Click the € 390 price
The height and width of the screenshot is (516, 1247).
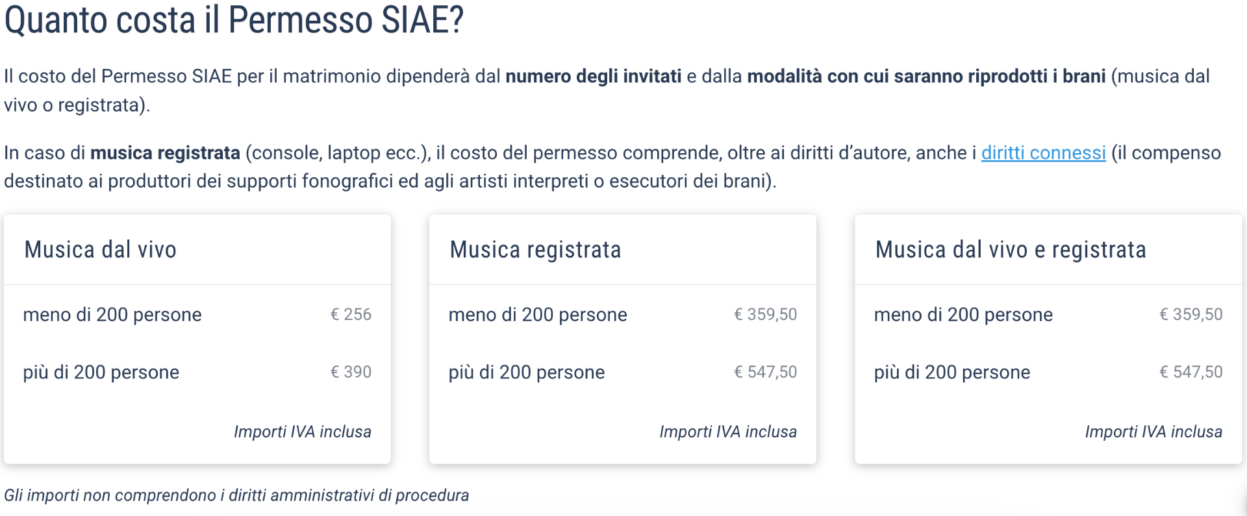point(351,372)
